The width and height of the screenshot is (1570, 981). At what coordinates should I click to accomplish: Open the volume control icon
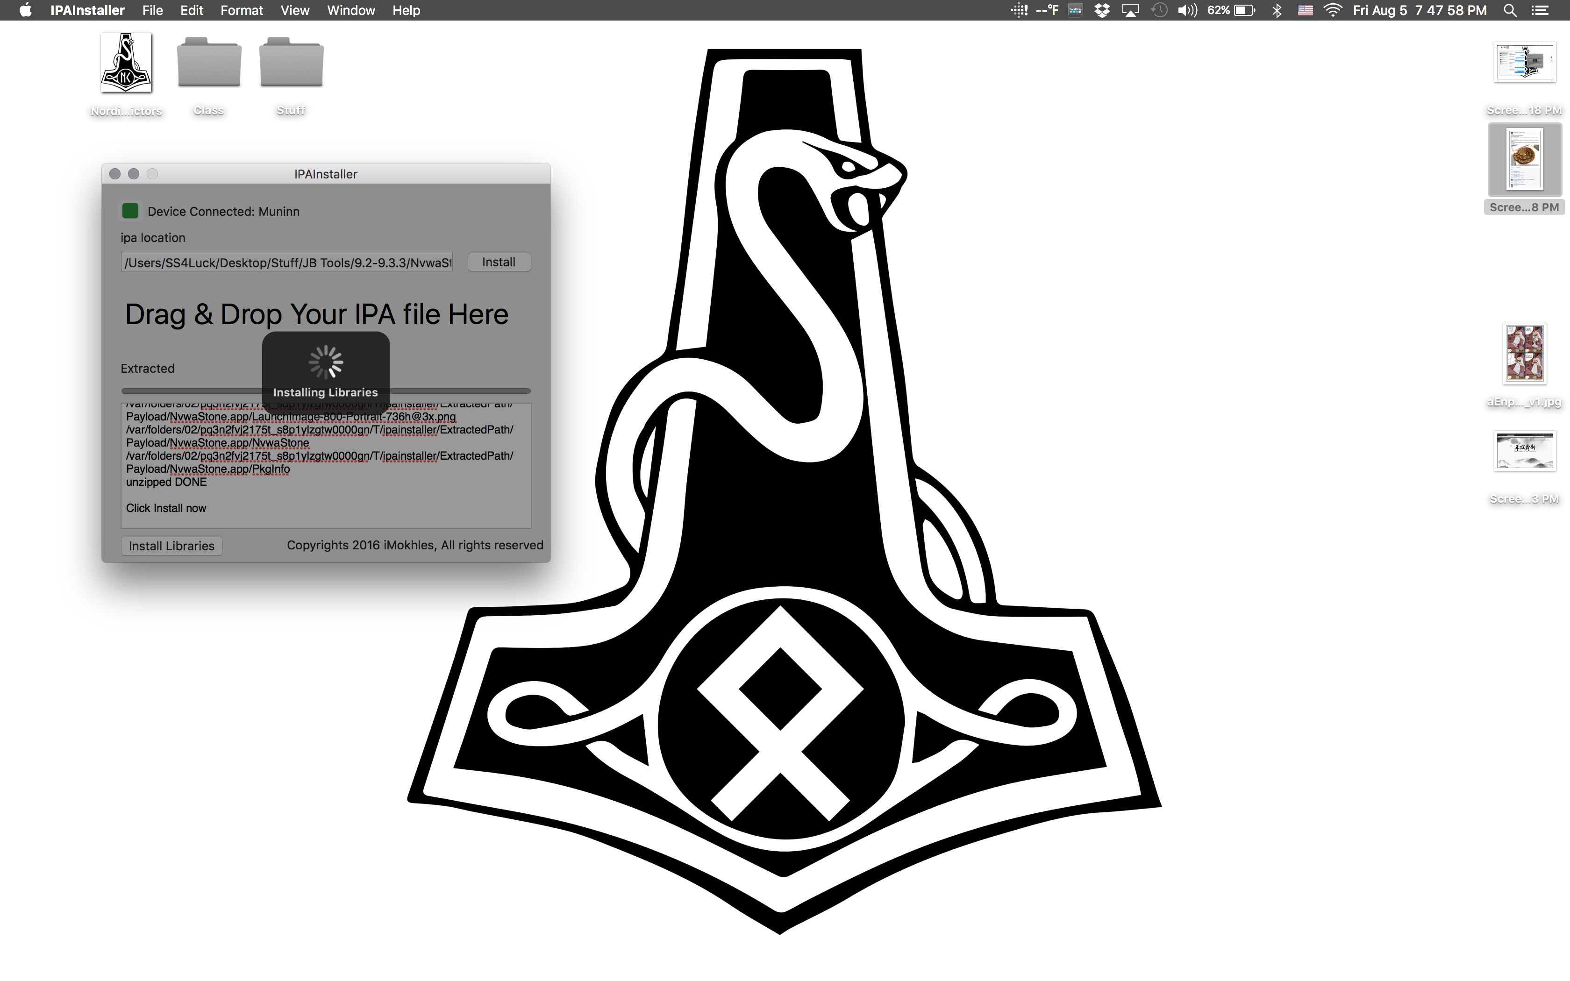tap(1187, 10)
